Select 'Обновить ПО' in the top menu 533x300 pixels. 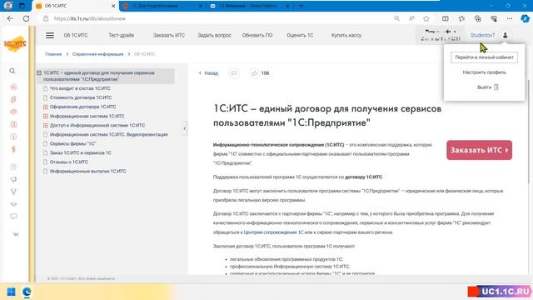257,35
